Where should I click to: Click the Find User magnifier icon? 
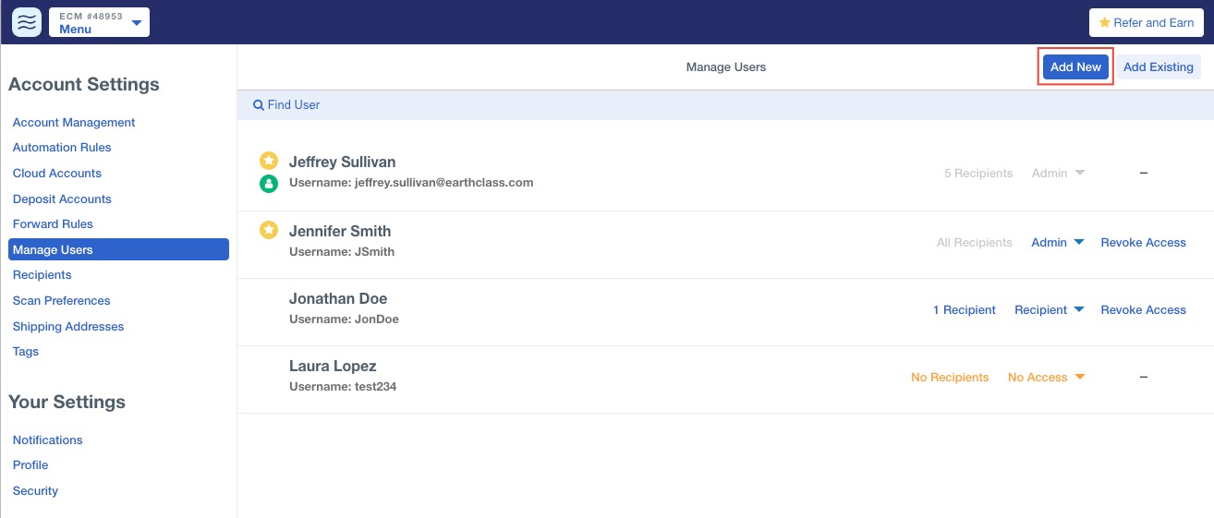(x=259, y=105)
